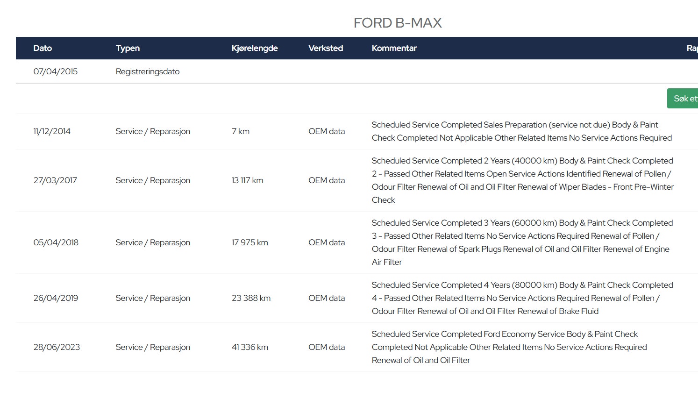The image size is (698, 399).
Task: Select the date 05/04/2018
Action: click(x=56, y=242)
